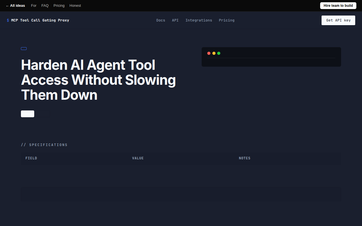Open the For link in top bar
The height and width of the screenshot is (226, 362).
click(34, 6)
